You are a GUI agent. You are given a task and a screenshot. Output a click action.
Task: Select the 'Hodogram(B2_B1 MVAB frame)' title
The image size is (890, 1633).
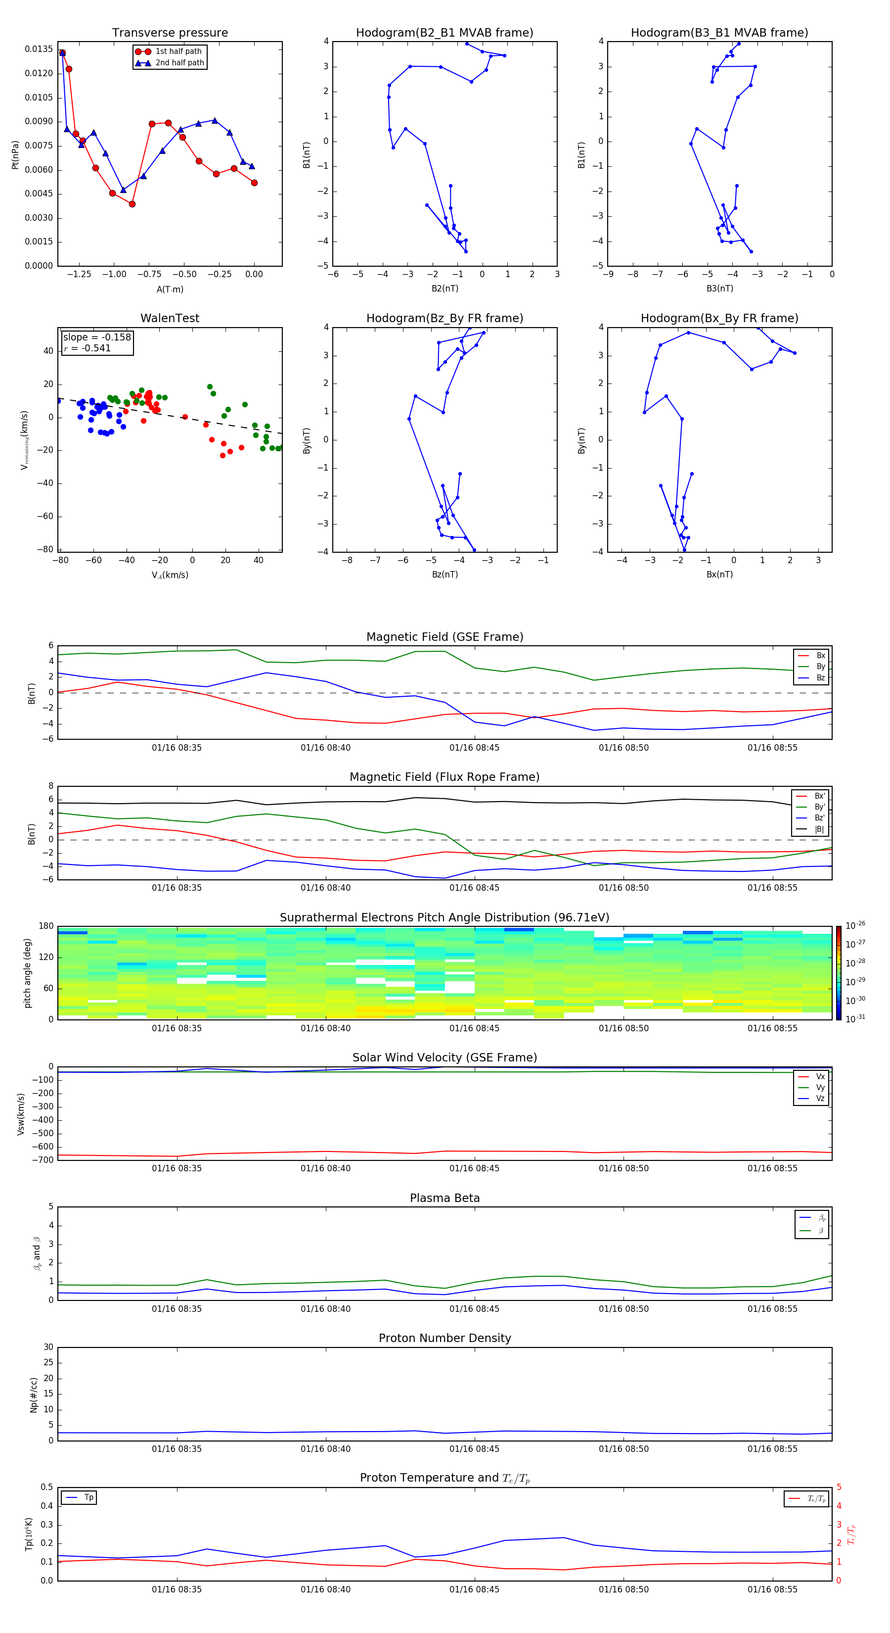pos(445,32)
